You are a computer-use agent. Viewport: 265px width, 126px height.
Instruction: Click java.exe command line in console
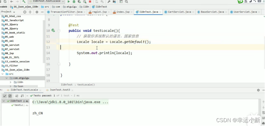coord(70,102)
